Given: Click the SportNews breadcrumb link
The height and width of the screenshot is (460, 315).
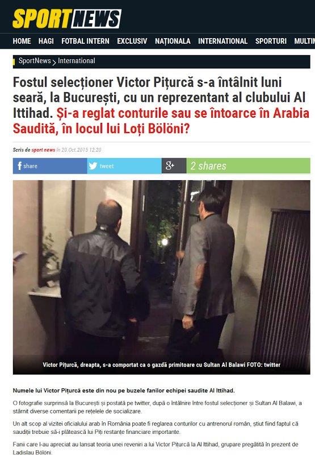Looking at the screenshot, I should point(35,61).
